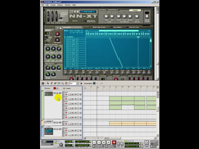Toggle Quantize During Rec checkbox
The image size is (199, 149).
coord(106,146)
